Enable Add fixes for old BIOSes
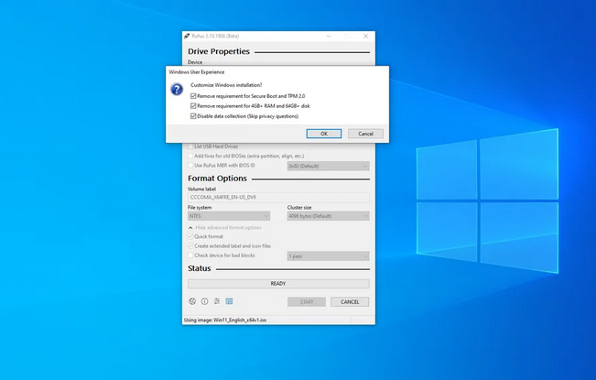Image resolution: width=596 pixels, height=380 pixels. pos(190,156)
